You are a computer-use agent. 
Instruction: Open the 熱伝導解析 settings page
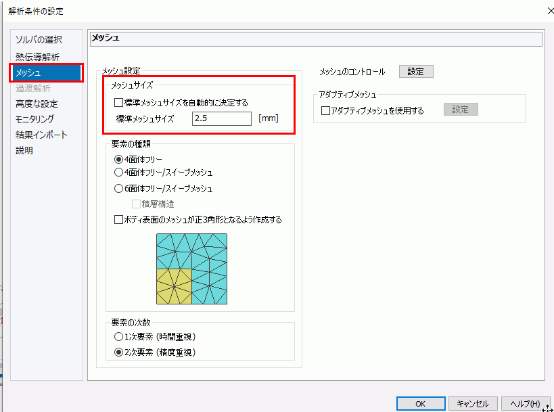(x=37, y=57)
